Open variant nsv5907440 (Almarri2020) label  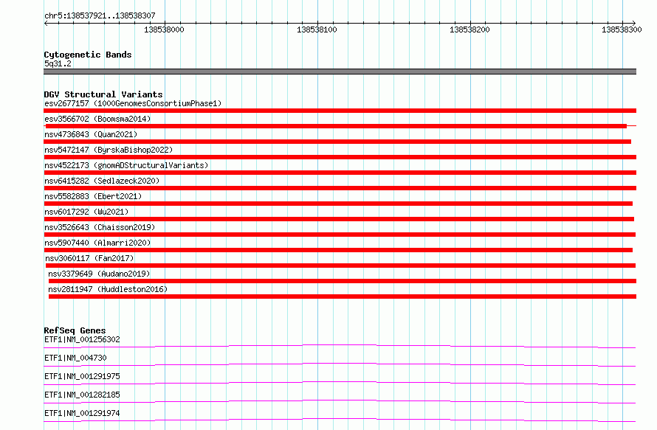[97, 243]
